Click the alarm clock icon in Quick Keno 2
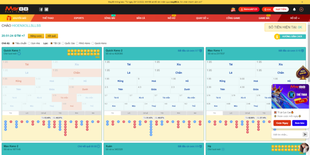Viewport: 310px width, 155px height. 200,51
